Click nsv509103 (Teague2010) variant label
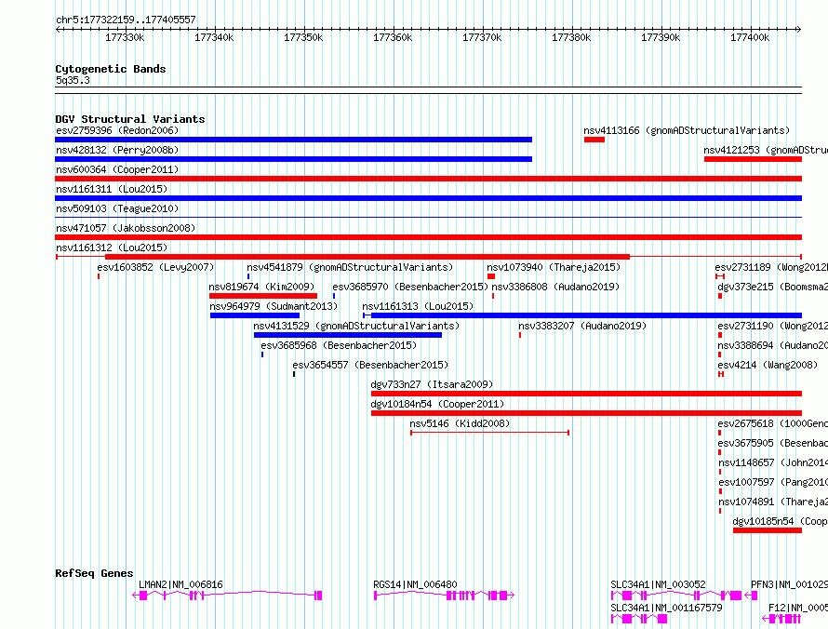Image resolution: width=828 pixels, height=629 pixels. pyautogui.click(x=117, y=208)
